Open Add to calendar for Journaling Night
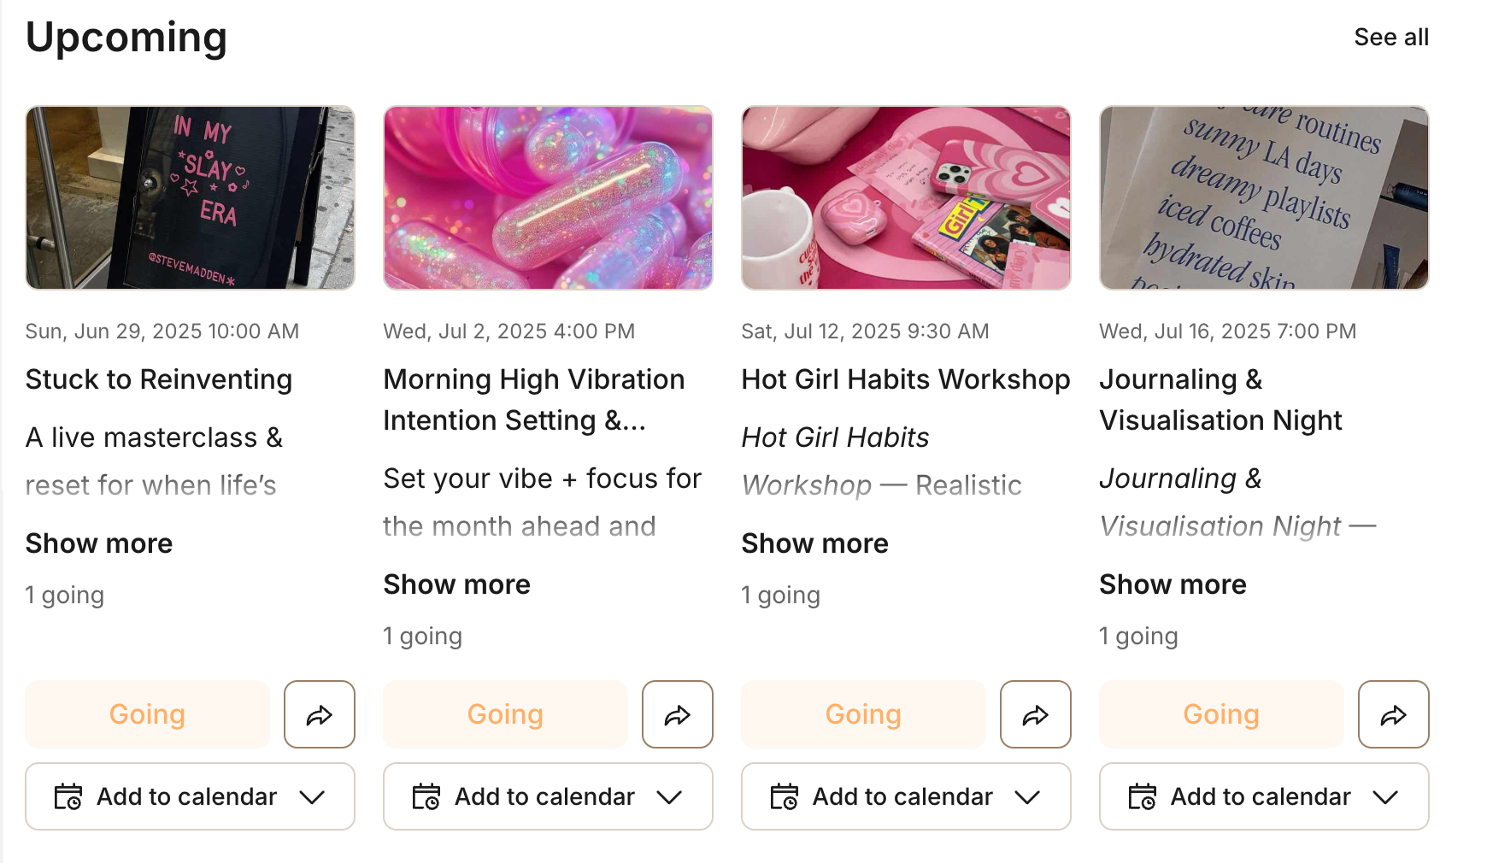1487x863 pixels. click(x=1264, y=796)
